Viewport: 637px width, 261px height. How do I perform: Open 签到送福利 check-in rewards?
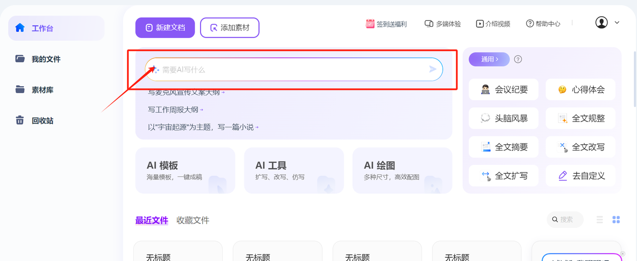click(x=386, y=24)
